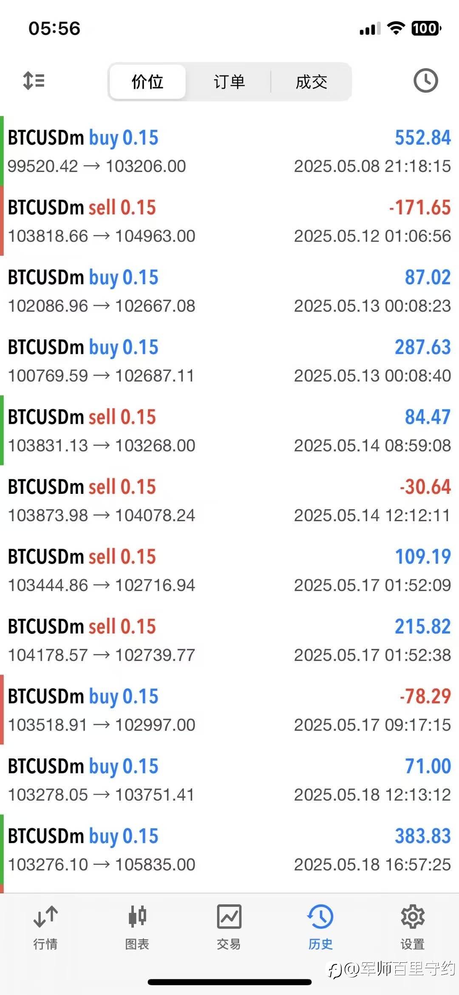459x995 pixels.
Task: Select the buy trade with loss -78.29
Action: tap(229, 709)
